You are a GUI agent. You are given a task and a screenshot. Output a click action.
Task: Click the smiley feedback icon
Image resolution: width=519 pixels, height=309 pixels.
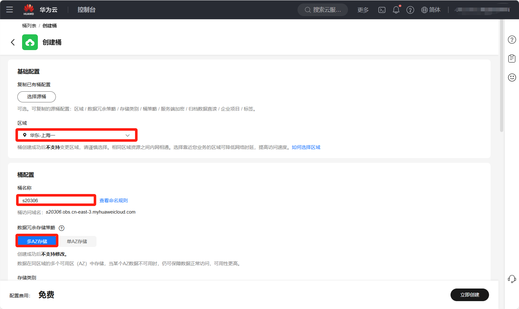(x=512, y=77)
